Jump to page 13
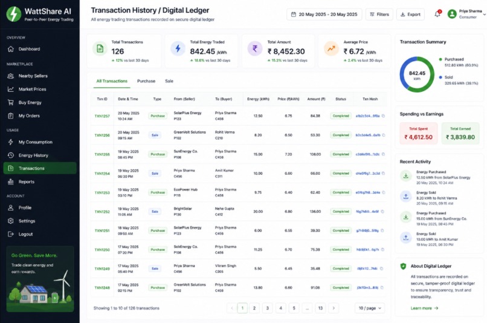The width and height of the screenshot is (487, 323). (x=320, y=308)
